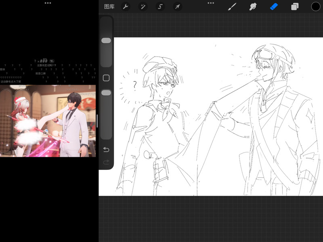Viewport: 323px width, 242px height.
Task: Select the Smudge tool
Action: point(253,6)
